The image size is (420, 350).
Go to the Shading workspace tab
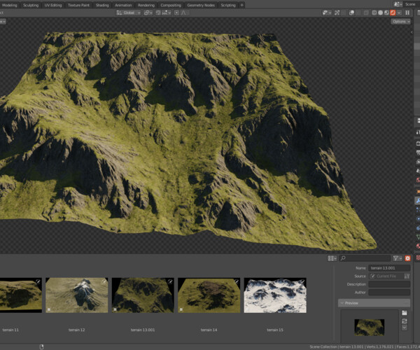pyautogui.click(x=102, y=5)
